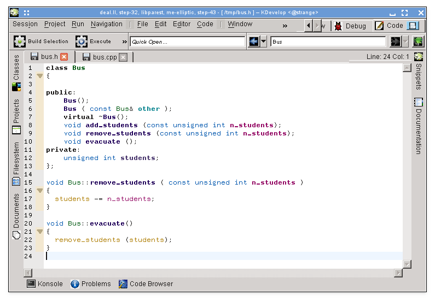Close the bus.cpp tab
This screenshot has width=435, height=302.
click(123, 57)
